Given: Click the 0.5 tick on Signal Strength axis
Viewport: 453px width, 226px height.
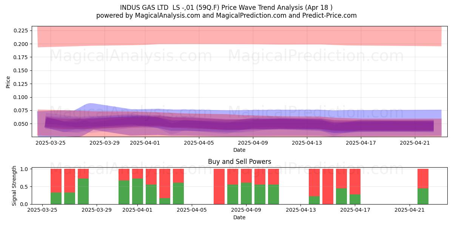Looking at the screenshot, I should (x=25, y=187).
